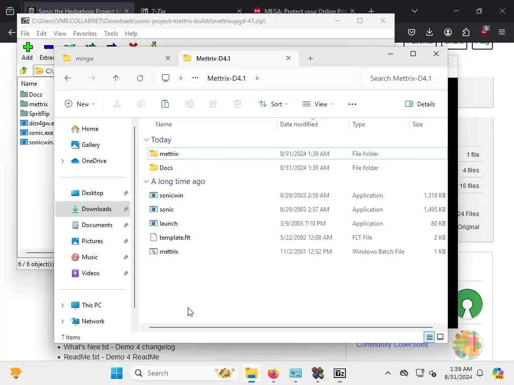
Task: Click the Delete trash icon
Action: tap(237, 104)
